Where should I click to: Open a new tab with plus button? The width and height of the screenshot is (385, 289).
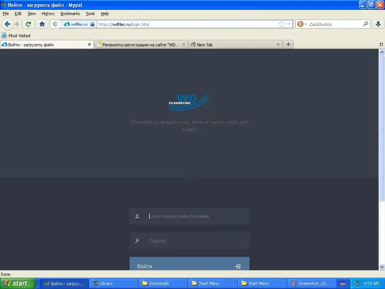pos(288,44)
